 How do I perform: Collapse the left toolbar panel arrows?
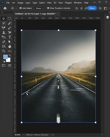pyautogui.click(x=2, y=12)
